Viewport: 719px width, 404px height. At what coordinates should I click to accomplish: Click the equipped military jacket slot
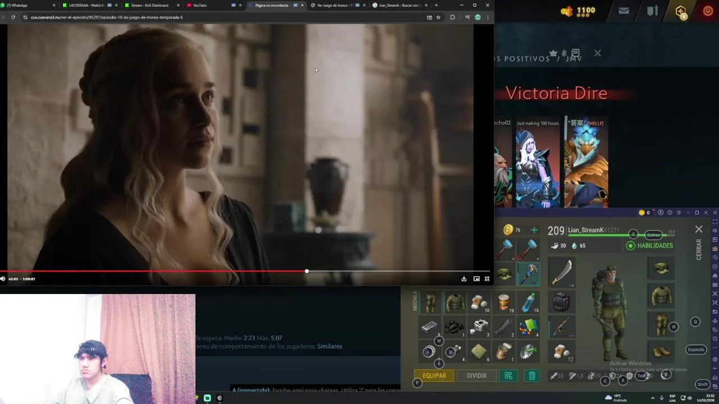tap(661, 296)
